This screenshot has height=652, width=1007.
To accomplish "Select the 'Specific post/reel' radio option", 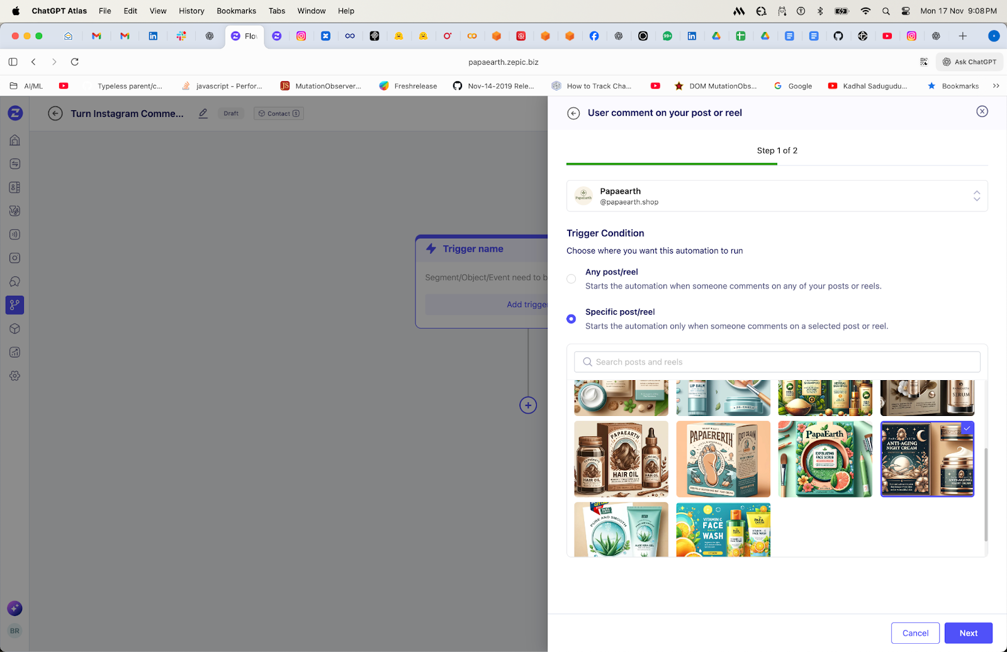I will 571,319.
